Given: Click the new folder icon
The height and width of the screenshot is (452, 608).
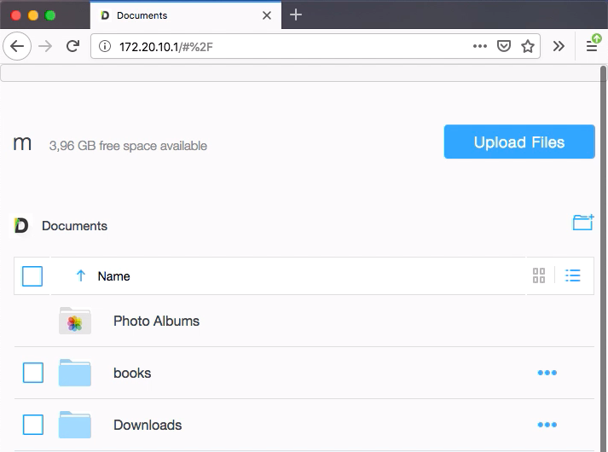Looking at the screenshot, I should click(582, 223).
